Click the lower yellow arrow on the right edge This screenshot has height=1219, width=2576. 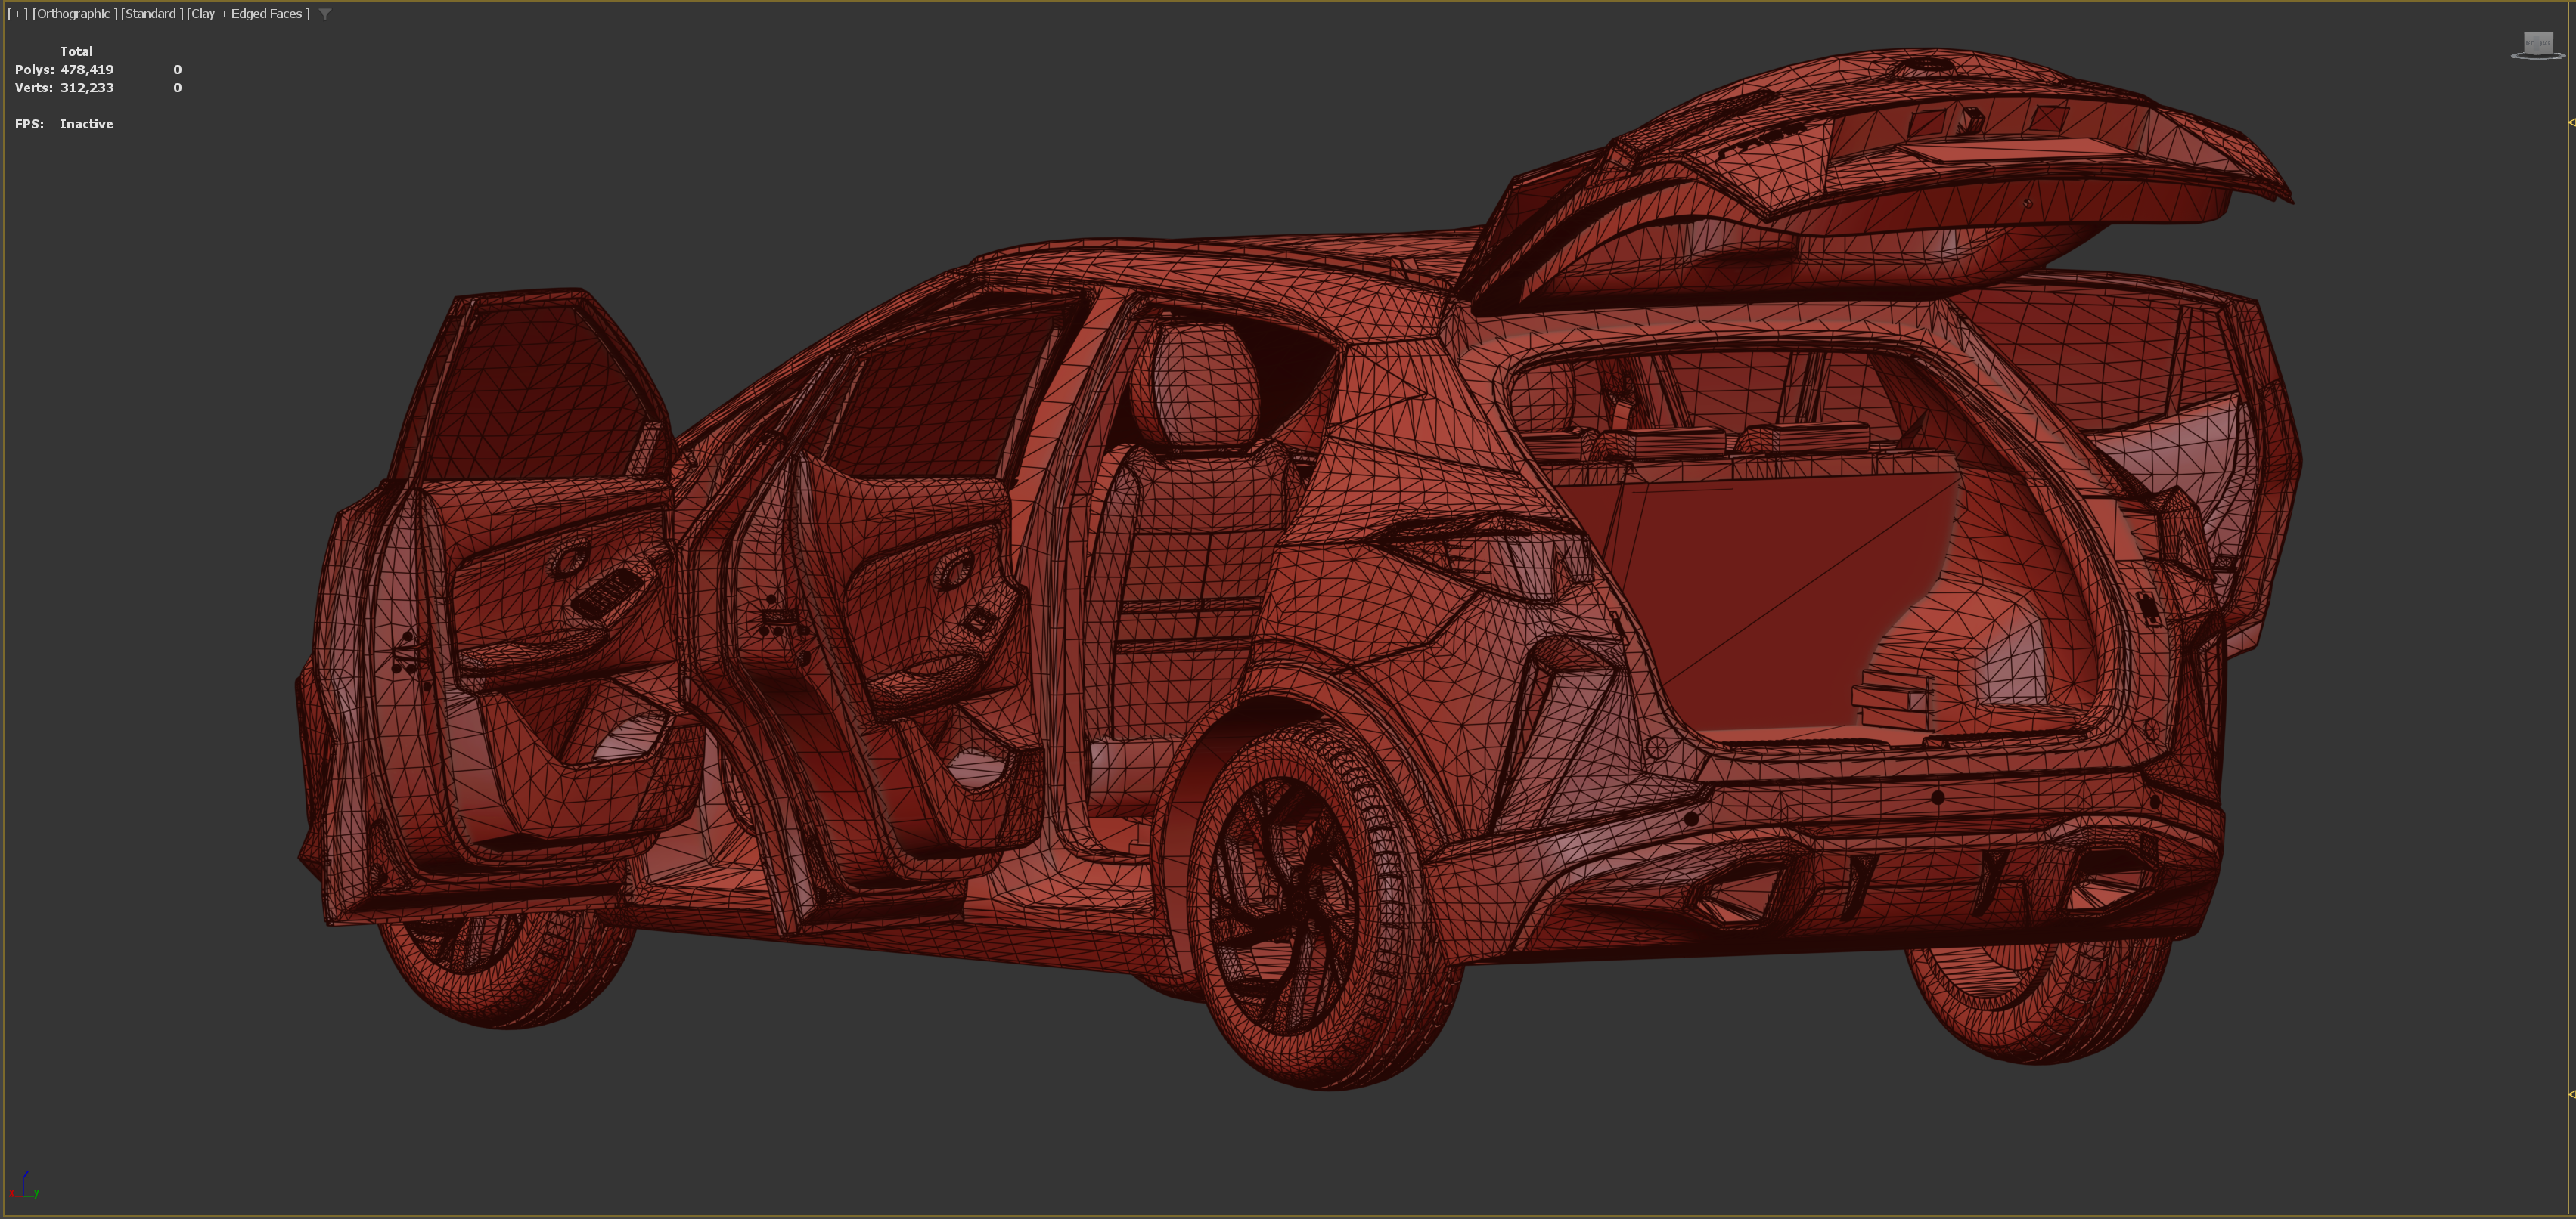[2571, 1094]
